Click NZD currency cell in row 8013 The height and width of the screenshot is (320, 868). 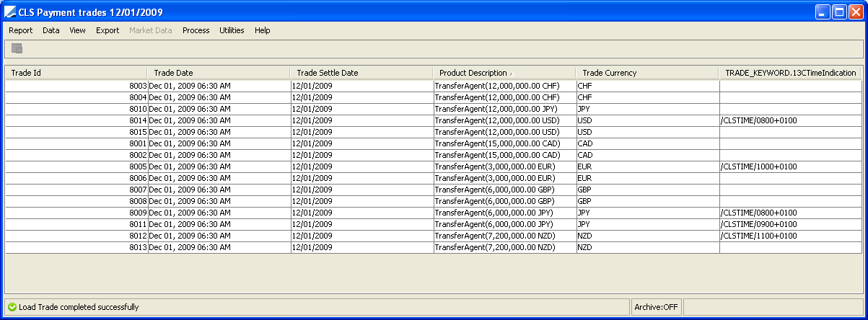tap(647, 247)
